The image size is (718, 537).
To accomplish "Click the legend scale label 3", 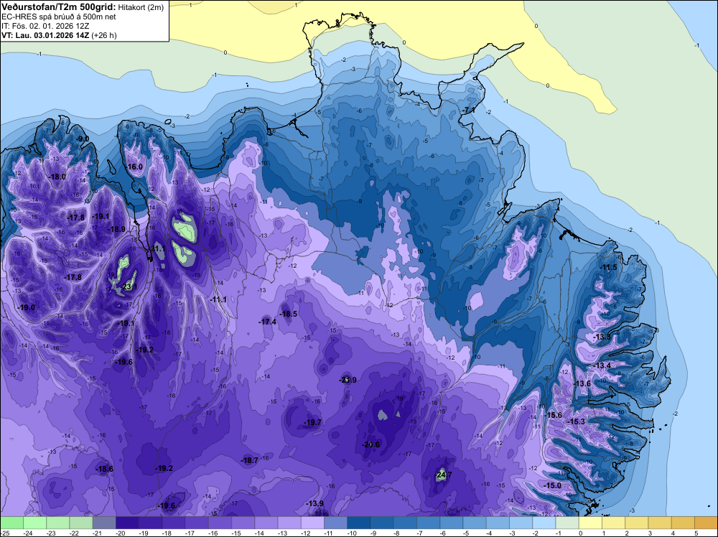I will (649, 533).
